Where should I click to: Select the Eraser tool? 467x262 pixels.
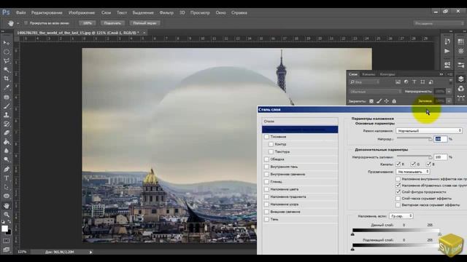point(7,132)
